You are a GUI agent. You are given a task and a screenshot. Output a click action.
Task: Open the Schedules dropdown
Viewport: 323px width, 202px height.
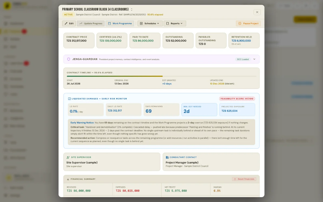[x=150, y=23]
